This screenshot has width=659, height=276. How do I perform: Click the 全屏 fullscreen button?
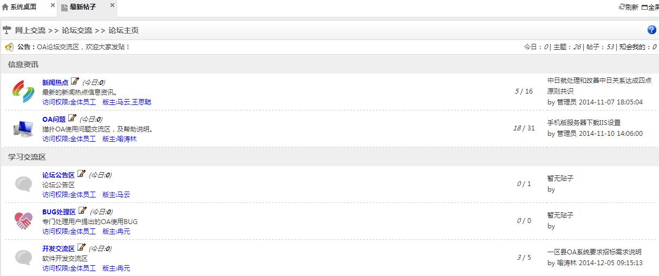[x=650, y=8]
